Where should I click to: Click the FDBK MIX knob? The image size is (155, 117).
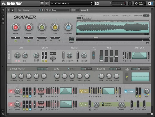pyautogui.click(x=146, y=91)
